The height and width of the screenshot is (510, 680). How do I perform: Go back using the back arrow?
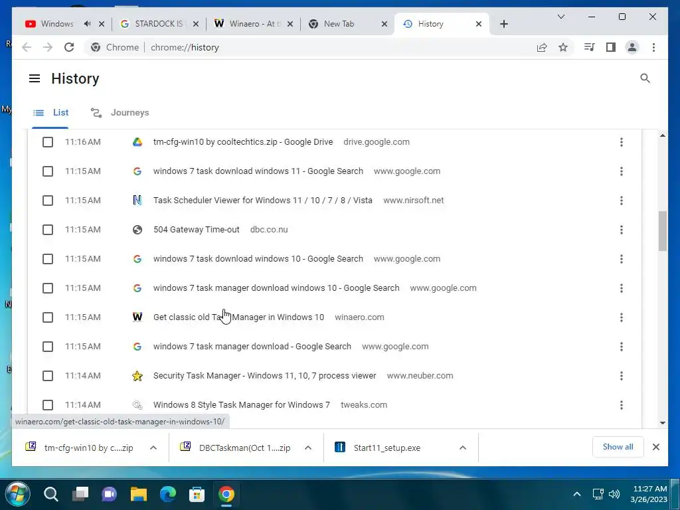pyautogui.click(x=27, y=47)
